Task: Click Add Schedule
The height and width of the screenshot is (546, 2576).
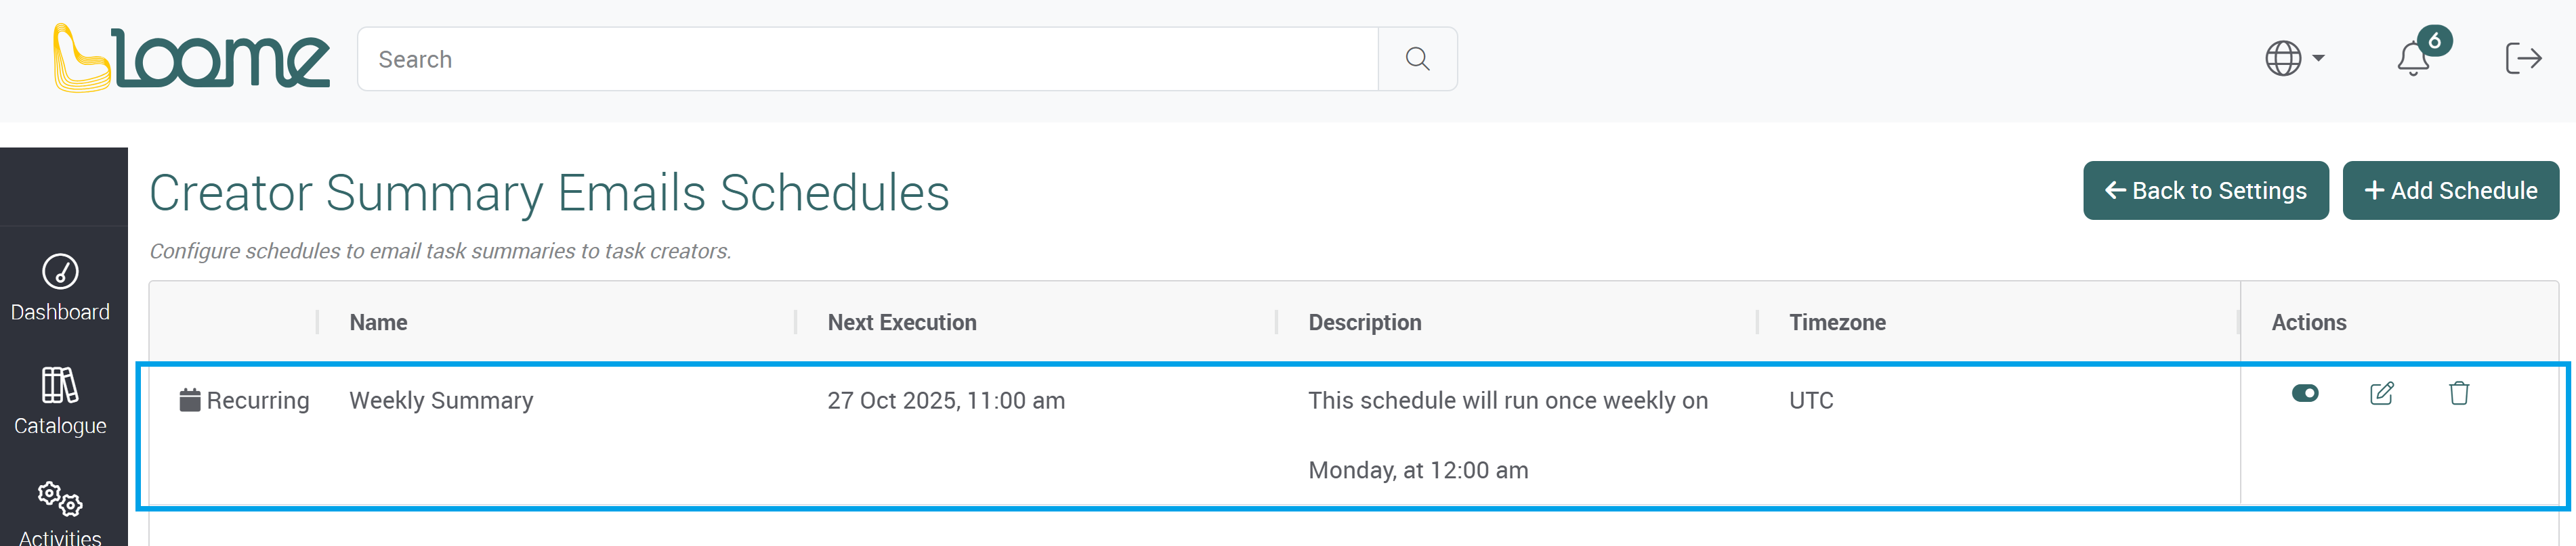Action: coord(2451,189)
